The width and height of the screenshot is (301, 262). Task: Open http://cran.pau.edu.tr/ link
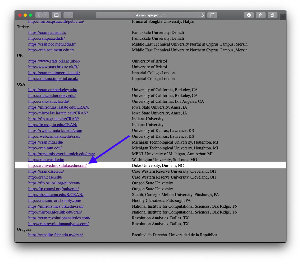pos(47,38)
